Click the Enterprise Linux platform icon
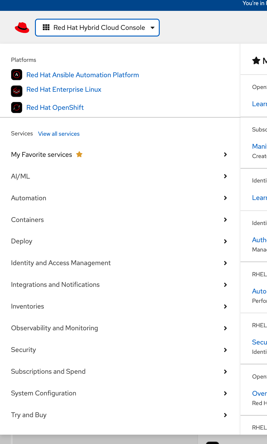This screenshot has height=444, width=267. tap(17, 91)
